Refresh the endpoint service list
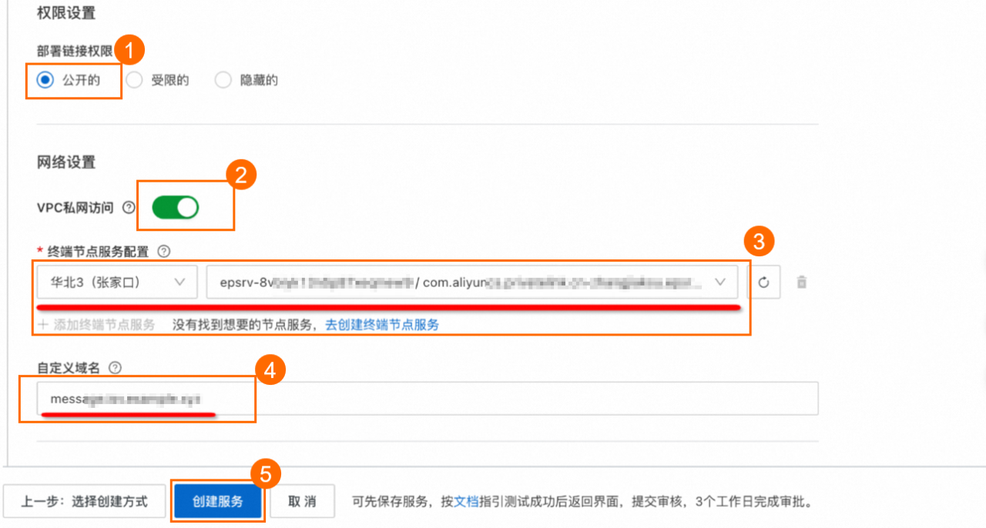 763,282
